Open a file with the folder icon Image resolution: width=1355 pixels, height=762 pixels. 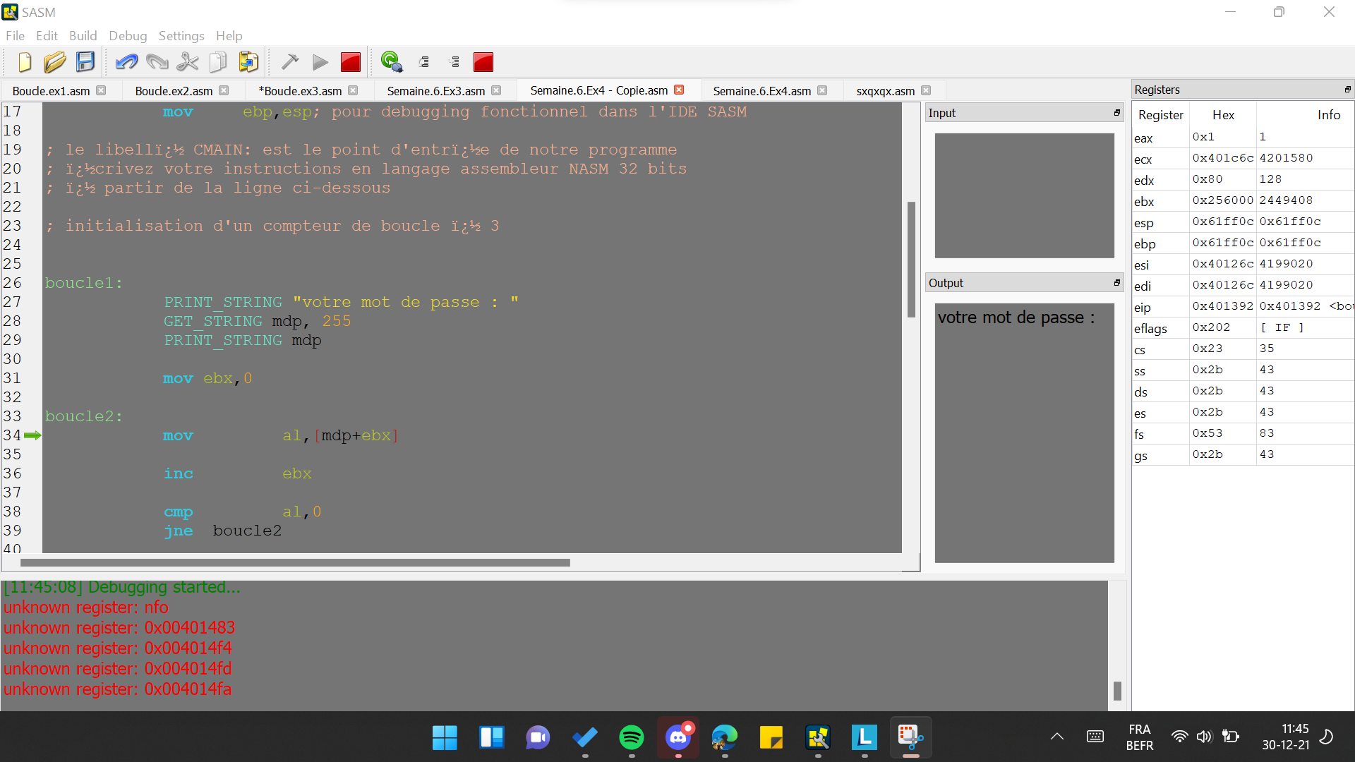point(54,62)
